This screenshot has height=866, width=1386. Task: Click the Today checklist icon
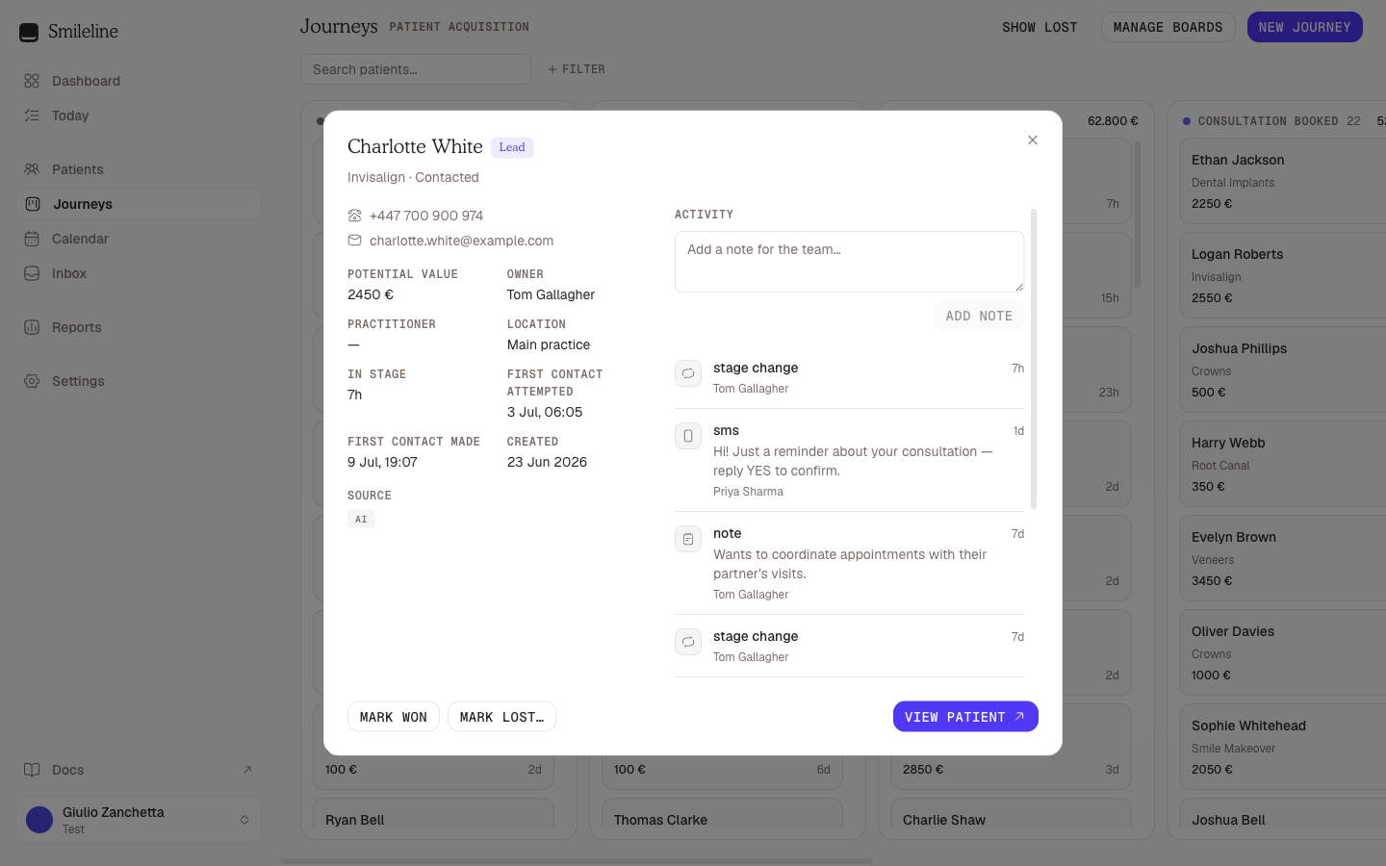click(32, 115)
